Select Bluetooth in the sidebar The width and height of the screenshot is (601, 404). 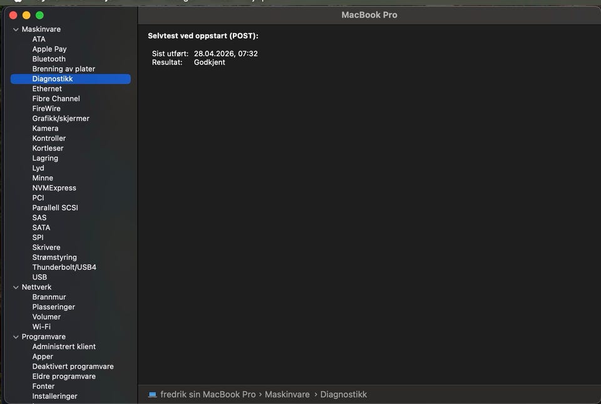pyautogui.click(x=49, y=59)
